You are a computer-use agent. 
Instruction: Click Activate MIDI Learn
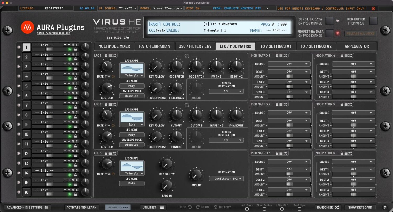[x=81, y=207]
